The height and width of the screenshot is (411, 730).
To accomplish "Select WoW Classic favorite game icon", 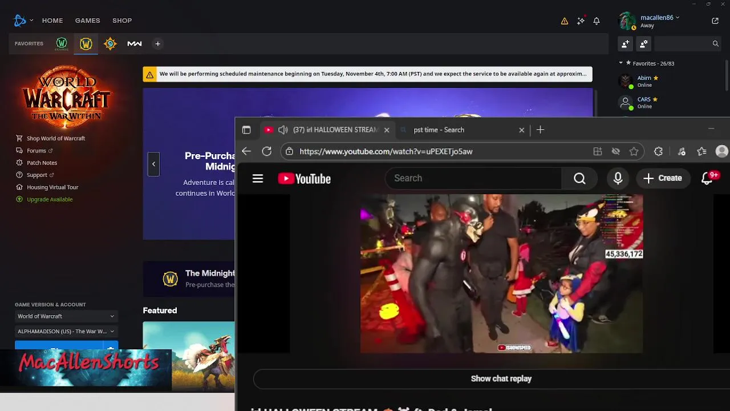I will coord(62,43).
